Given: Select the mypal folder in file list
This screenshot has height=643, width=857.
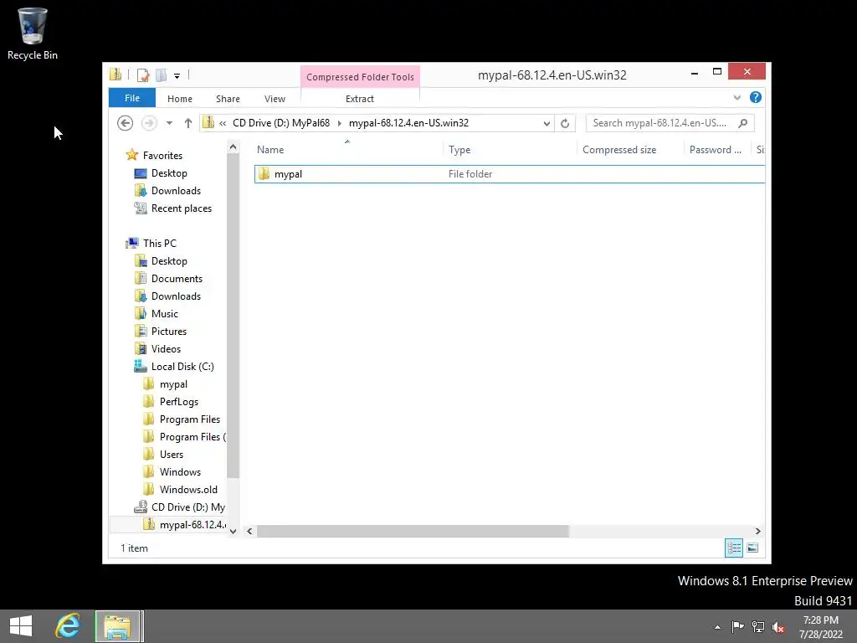Looking at the screenshot, I should [510, 174].
